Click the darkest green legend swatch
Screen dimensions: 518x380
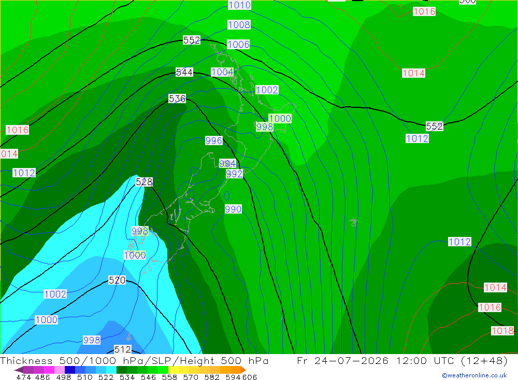click(x=122, y=370)
